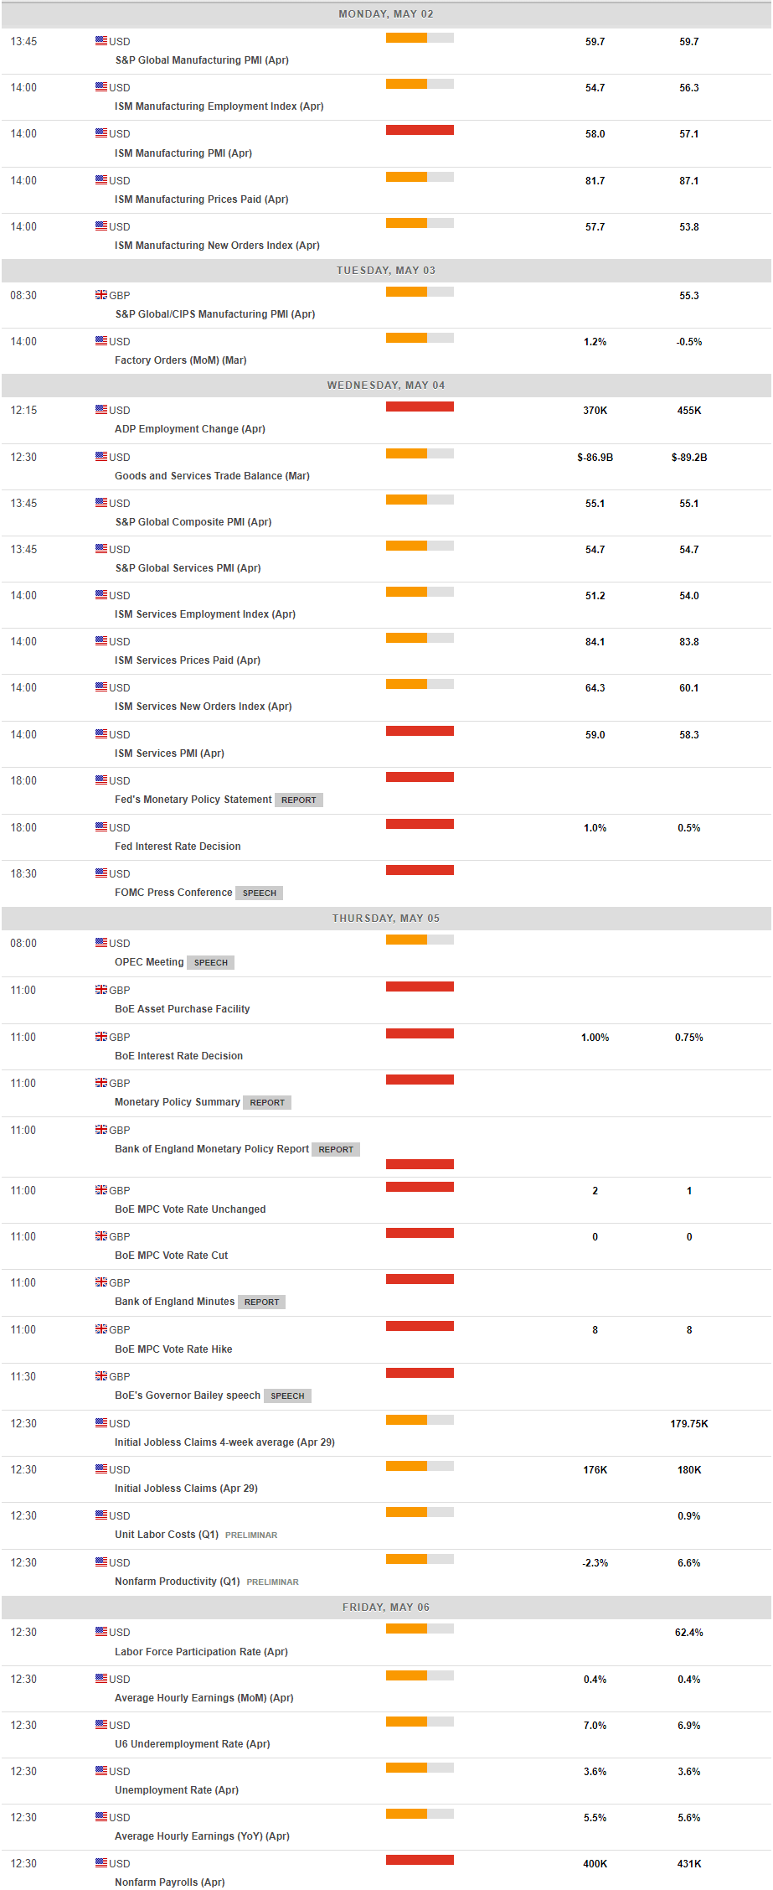Click the US flag for Unit Labor Costs
Image resolution: width=773 pixels, height=1890 pixels.
100,1515
